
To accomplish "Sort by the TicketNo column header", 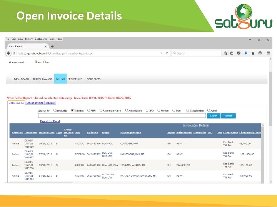I will click(x=92, y=133).
